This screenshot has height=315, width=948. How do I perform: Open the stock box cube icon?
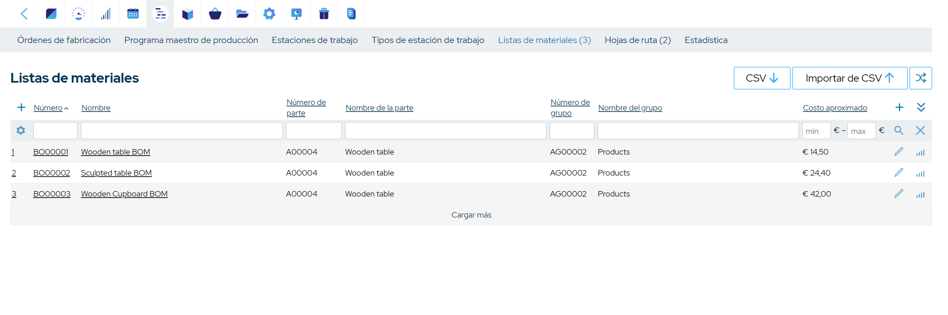tap(187, 14)
